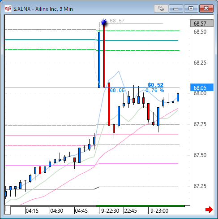
Task: Click the tall blue candle before the high
Action: tap(99, 60)
